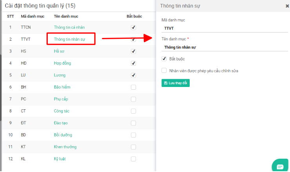The image size is (290, 172).
Task: Select the Đào tạo category link
Action: point(61,123)
